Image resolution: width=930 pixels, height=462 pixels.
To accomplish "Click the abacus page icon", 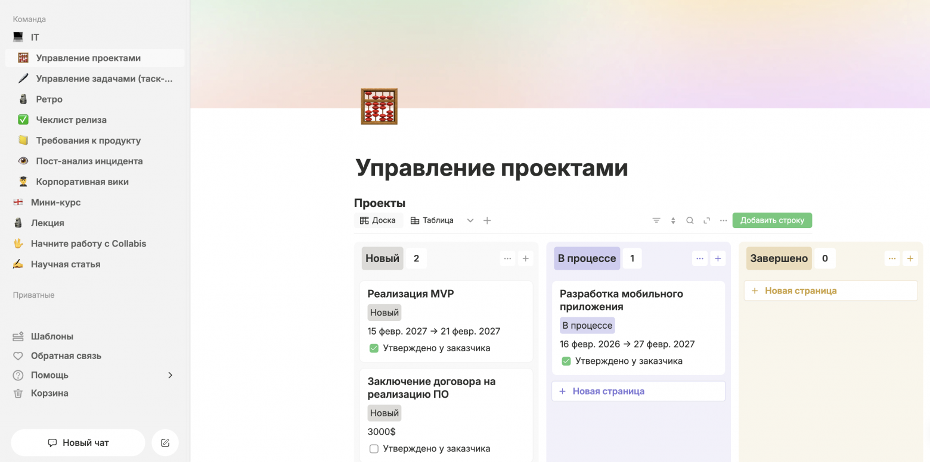I will click(379, 107).
